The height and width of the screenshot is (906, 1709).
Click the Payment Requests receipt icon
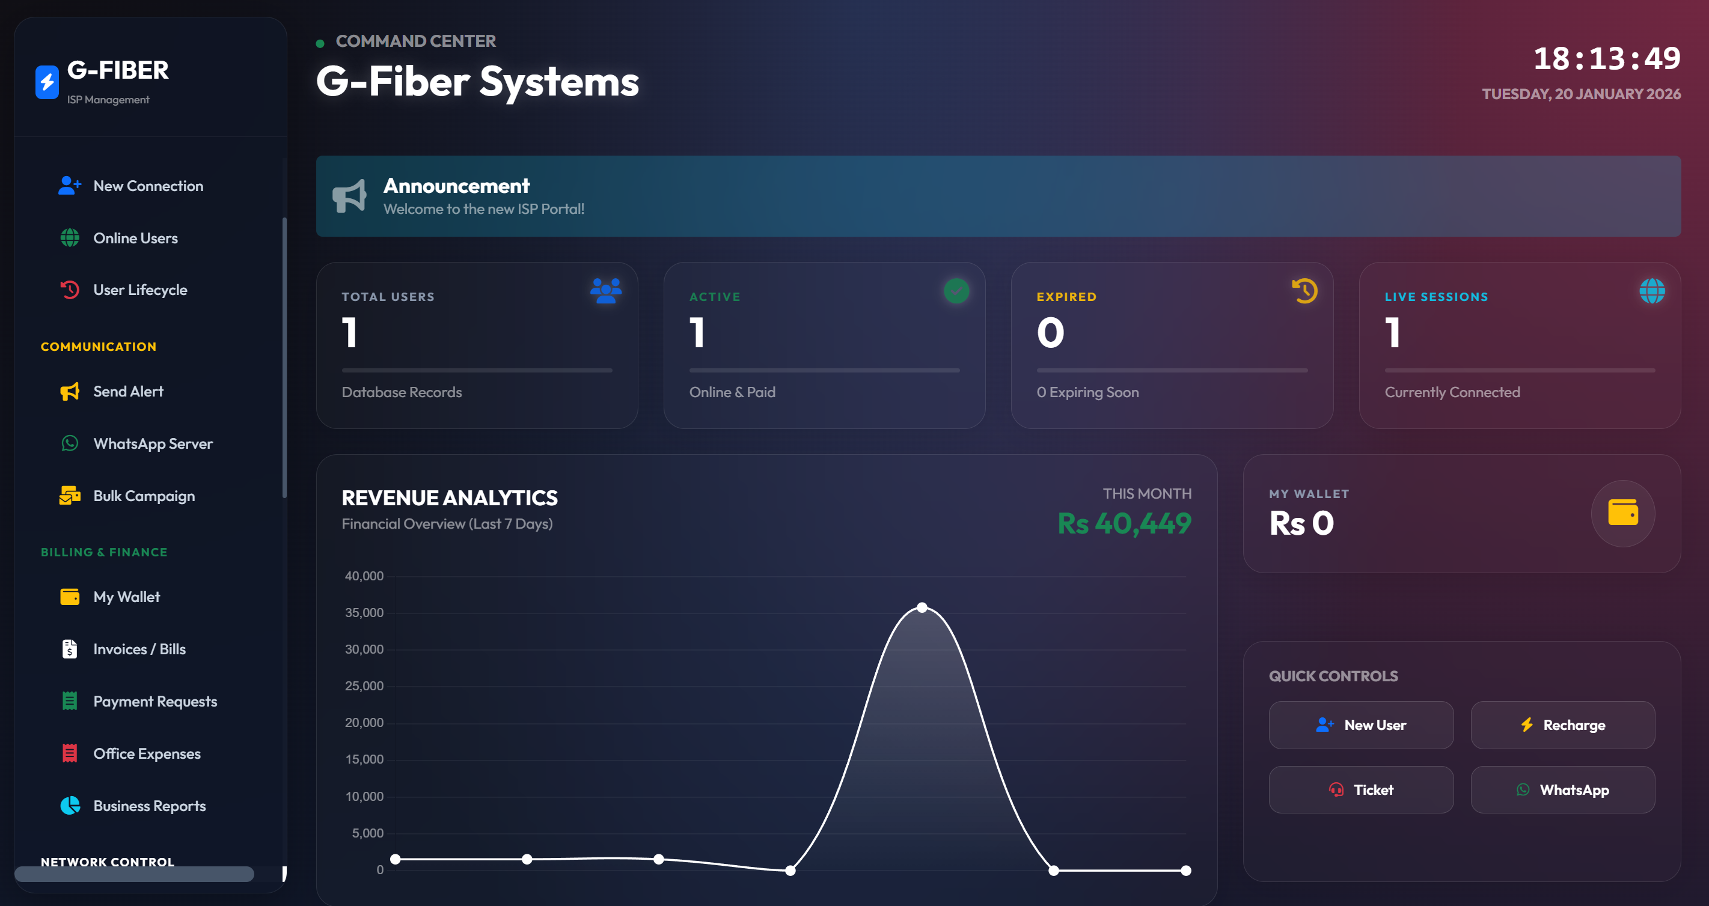click(69, 701)
